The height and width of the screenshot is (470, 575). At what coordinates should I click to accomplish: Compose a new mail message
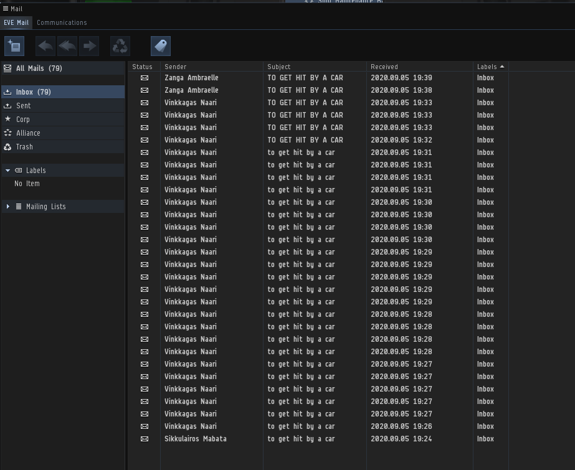[x=14, y=46]
